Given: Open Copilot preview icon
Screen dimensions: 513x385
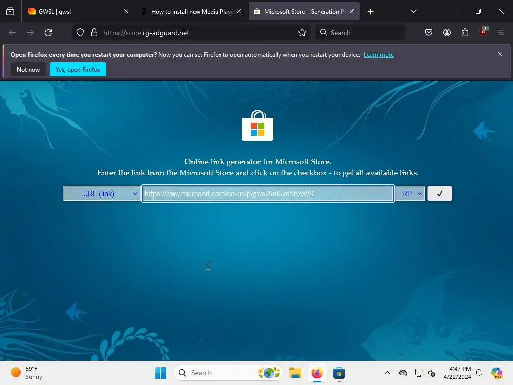Looking at the screenshot, I should (x=497, y=373).
